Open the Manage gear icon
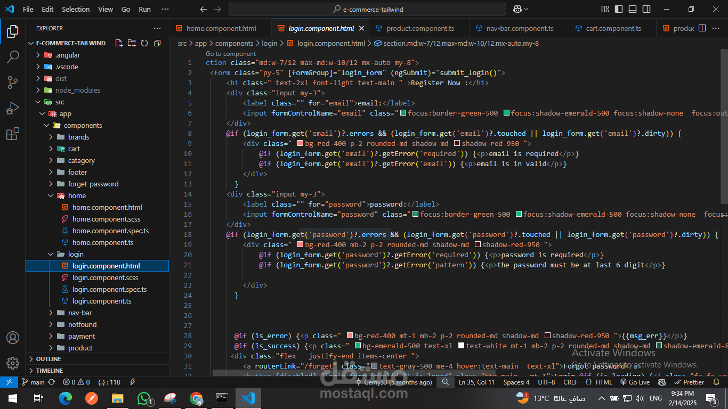728x409 pixels. (x=13, y=363)
